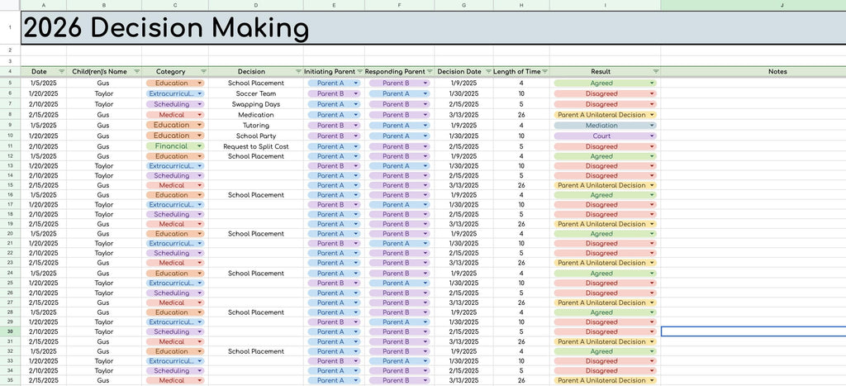Select row 35 header number
Image resolution: width=846 pixels, height=386 pixels.
click(x=10, y=380)
